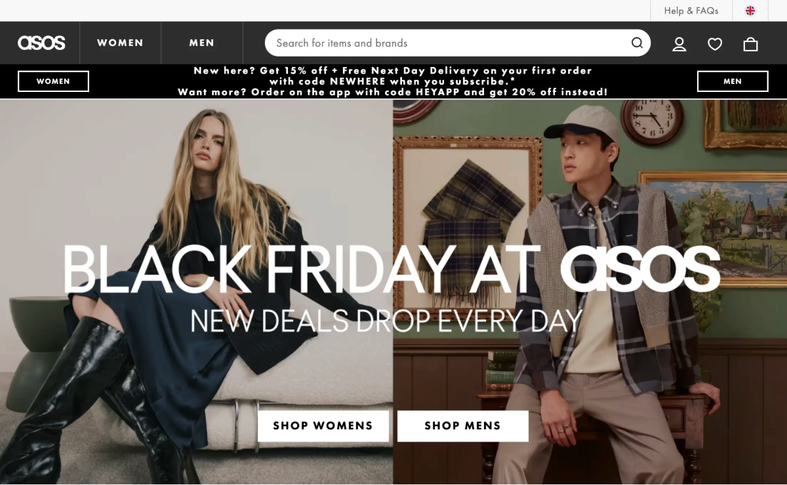Click the menswear model in cap hero image

[x=590, y=292]
